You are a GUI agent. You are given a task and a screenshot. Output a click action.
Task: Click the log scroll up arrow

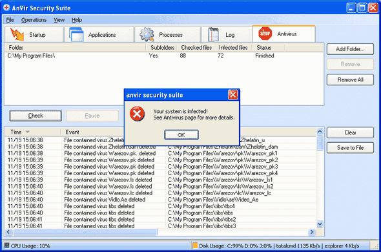(320, 132)
